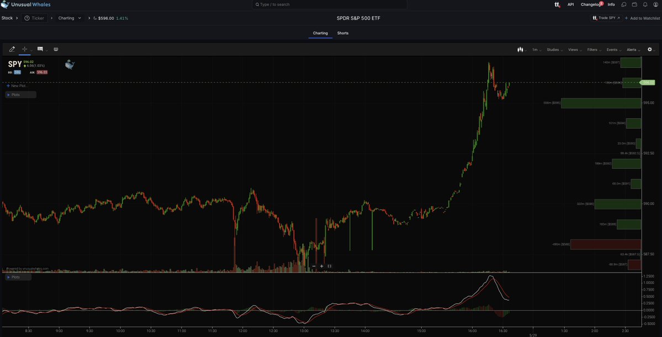
Task: Zoom in chart with plus button
Action: 322,266
